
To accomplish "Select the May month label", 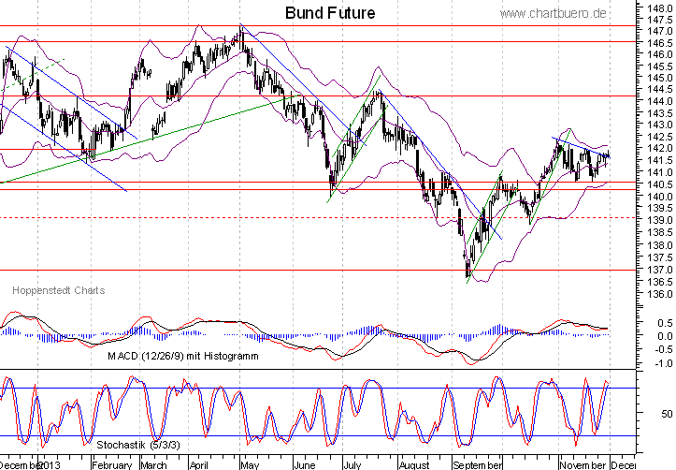I will pyautogui.click(x=250, y=465).
